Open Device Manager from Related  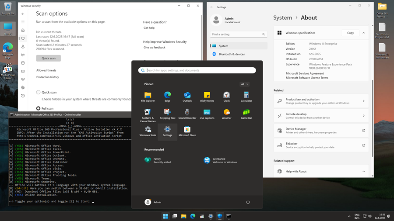pos(321,131)
